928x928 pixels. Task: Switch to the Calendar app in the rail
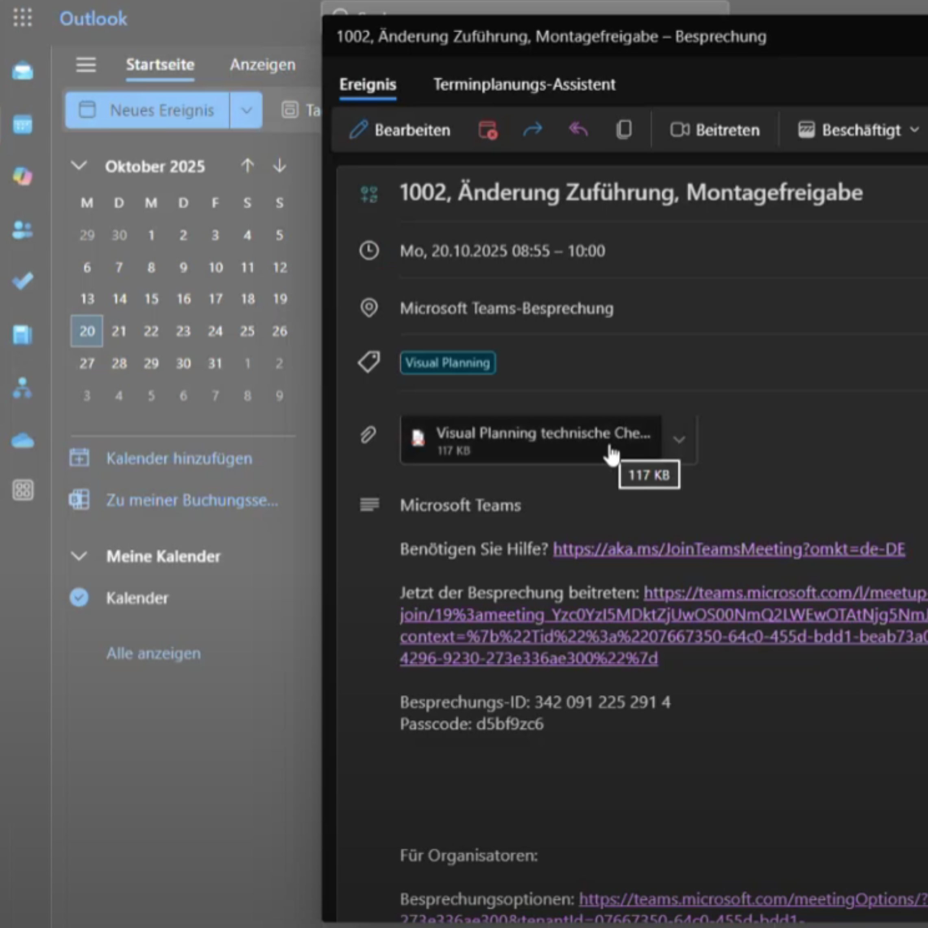[x=23, y=124]
